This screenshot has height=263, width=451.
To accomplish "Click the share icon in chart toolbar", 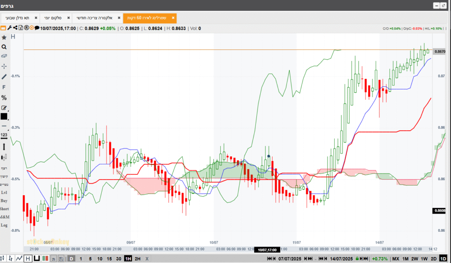I will (x=15, y=28).
